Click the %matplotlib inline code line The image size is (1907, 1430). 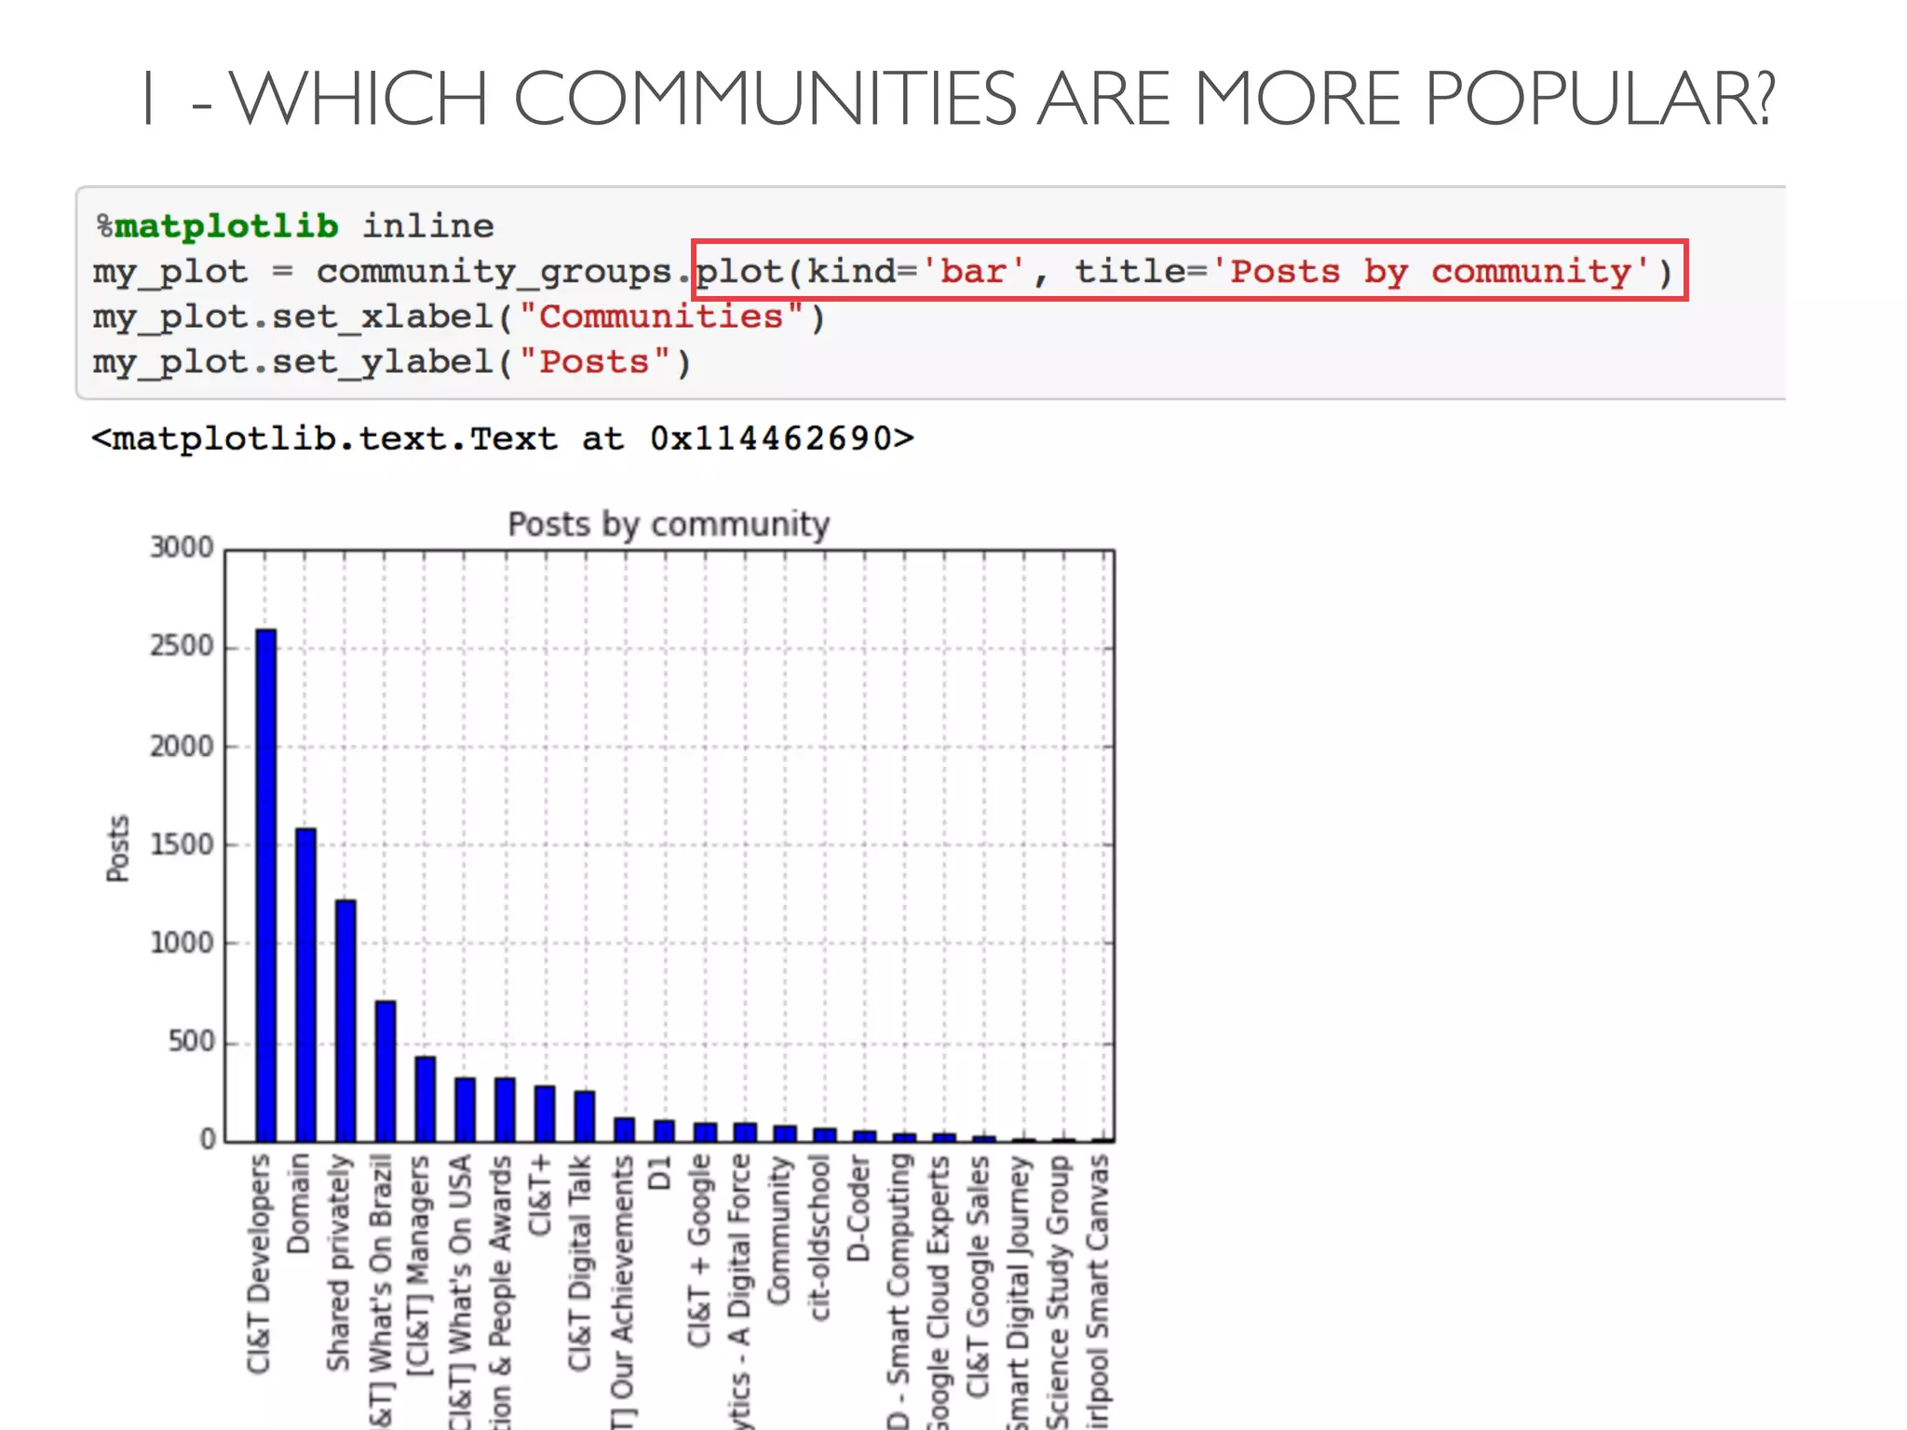pyautogui.click(x=295, y=226)
